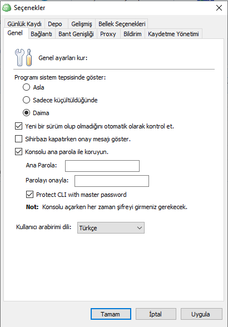228x327 pixels.
Task: Open the Kaydetme Yönetimi tab
Action: tap(174, 34)
